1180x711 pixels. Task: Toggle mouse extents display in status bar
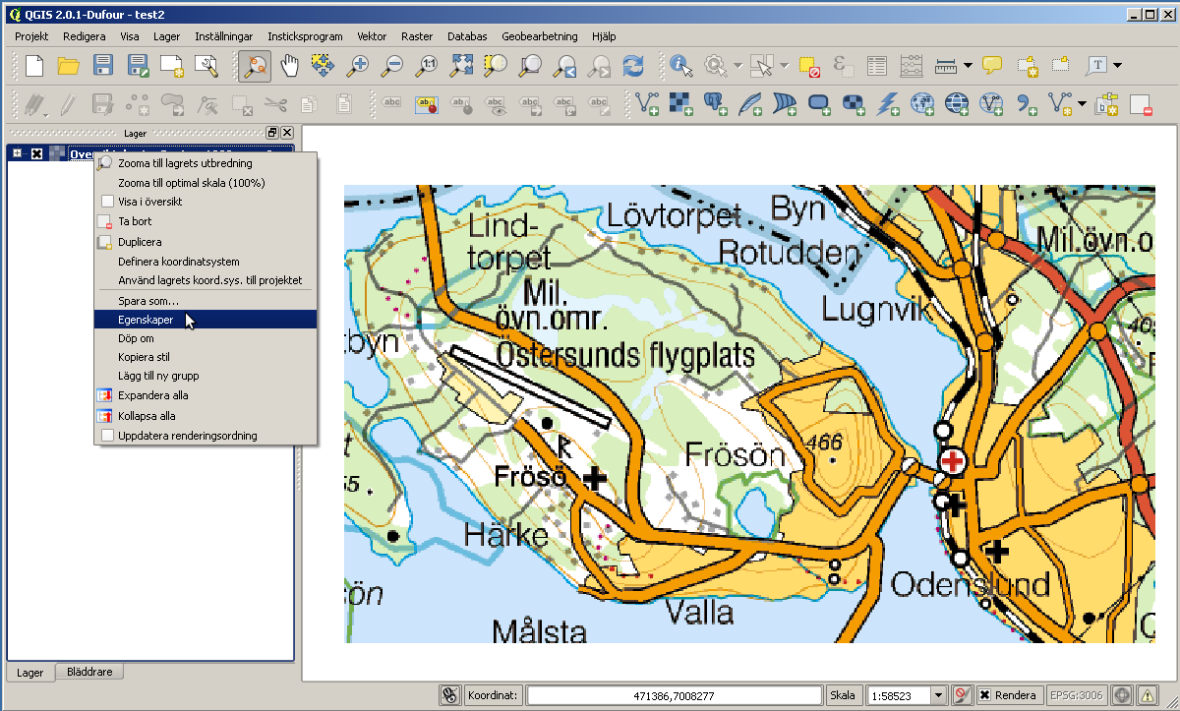point(450,695)
